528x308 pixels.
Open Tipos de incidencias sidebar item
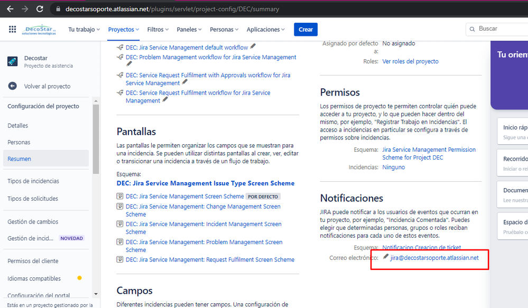[33, 181]
